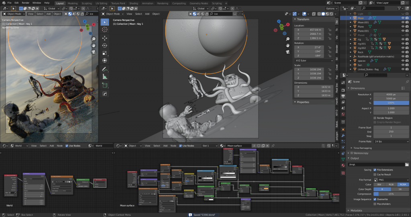Image resolution: width=411 pixels, height=217 pixels.
Task: Activate the Annotate tool
Action: [105, 69]
